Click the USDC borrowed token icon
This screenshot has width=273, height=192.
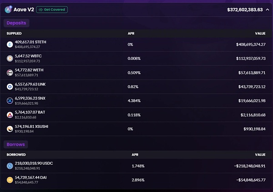pos(10,166)
